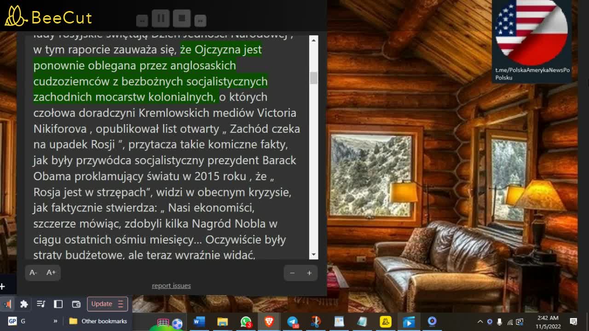
Task: Click the scroll up arrow in reader
Action: [314, 40]
